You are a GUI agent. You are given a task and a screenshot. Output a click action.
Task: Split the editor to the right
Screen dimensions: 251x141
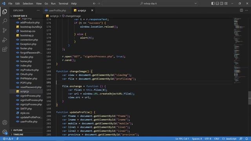[241, 10]
